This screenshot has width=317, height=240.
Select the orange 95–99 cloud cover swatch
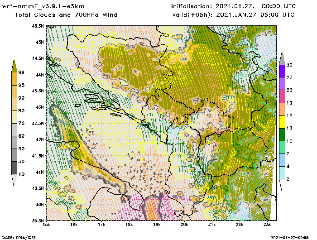(14, 79)
